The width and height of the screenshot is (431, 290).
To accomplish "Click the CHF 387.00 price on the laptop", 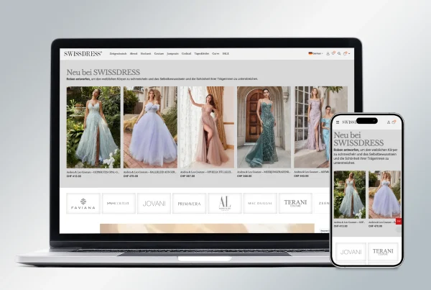I will pos(187,176).
